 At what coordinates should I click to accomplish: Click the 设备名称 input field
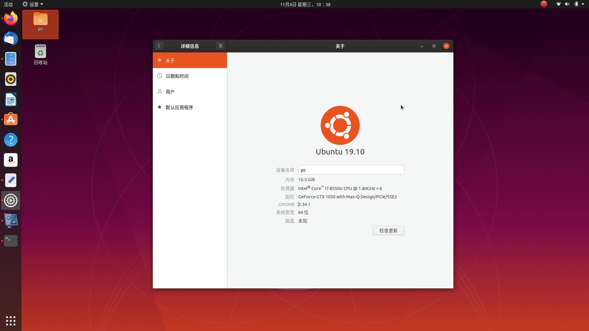click(351, 170)
